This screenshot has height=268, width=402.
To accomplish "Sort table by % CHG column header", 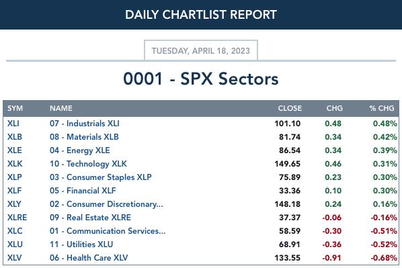I will click(382, 108).
